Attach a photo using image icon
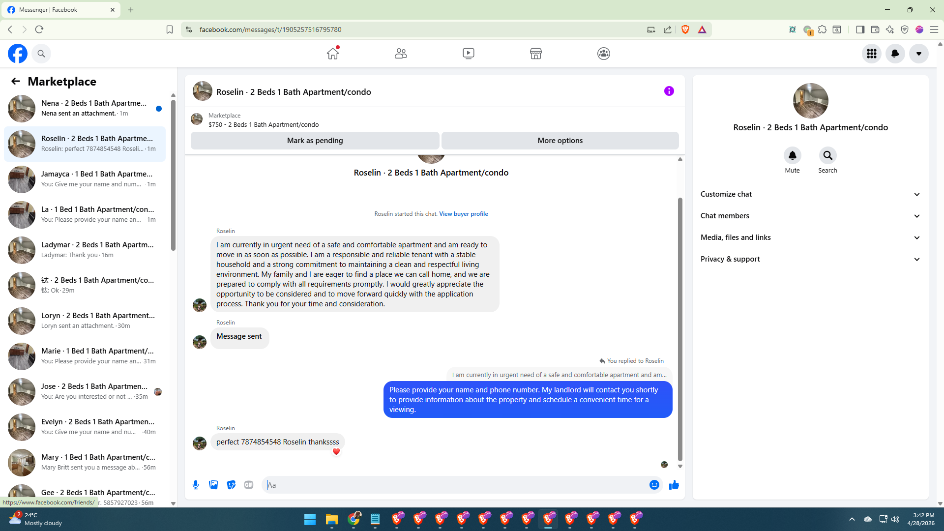Viewport: 944px width, 531px height. pos(213,485)
